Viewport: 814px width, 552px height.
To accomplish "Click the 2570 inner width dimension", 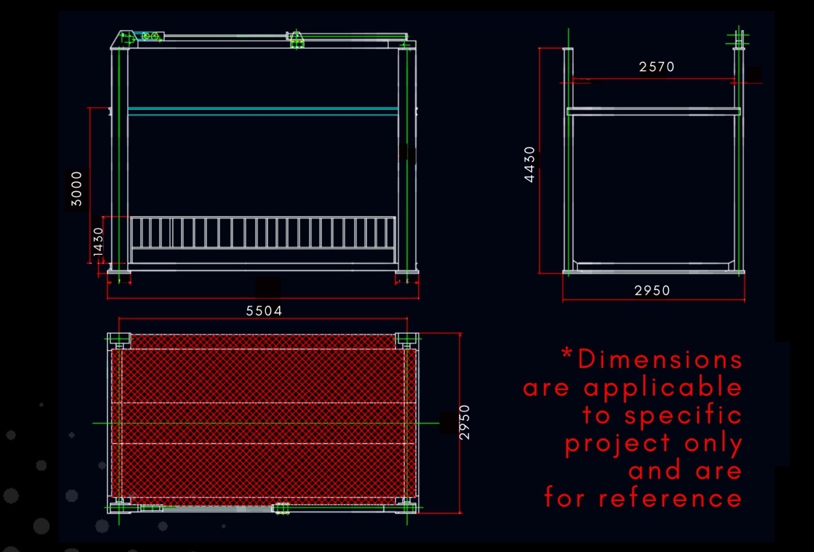I will pos(657,67).
